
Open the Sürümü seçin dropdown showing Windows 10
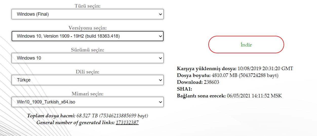tap(88, 58)
